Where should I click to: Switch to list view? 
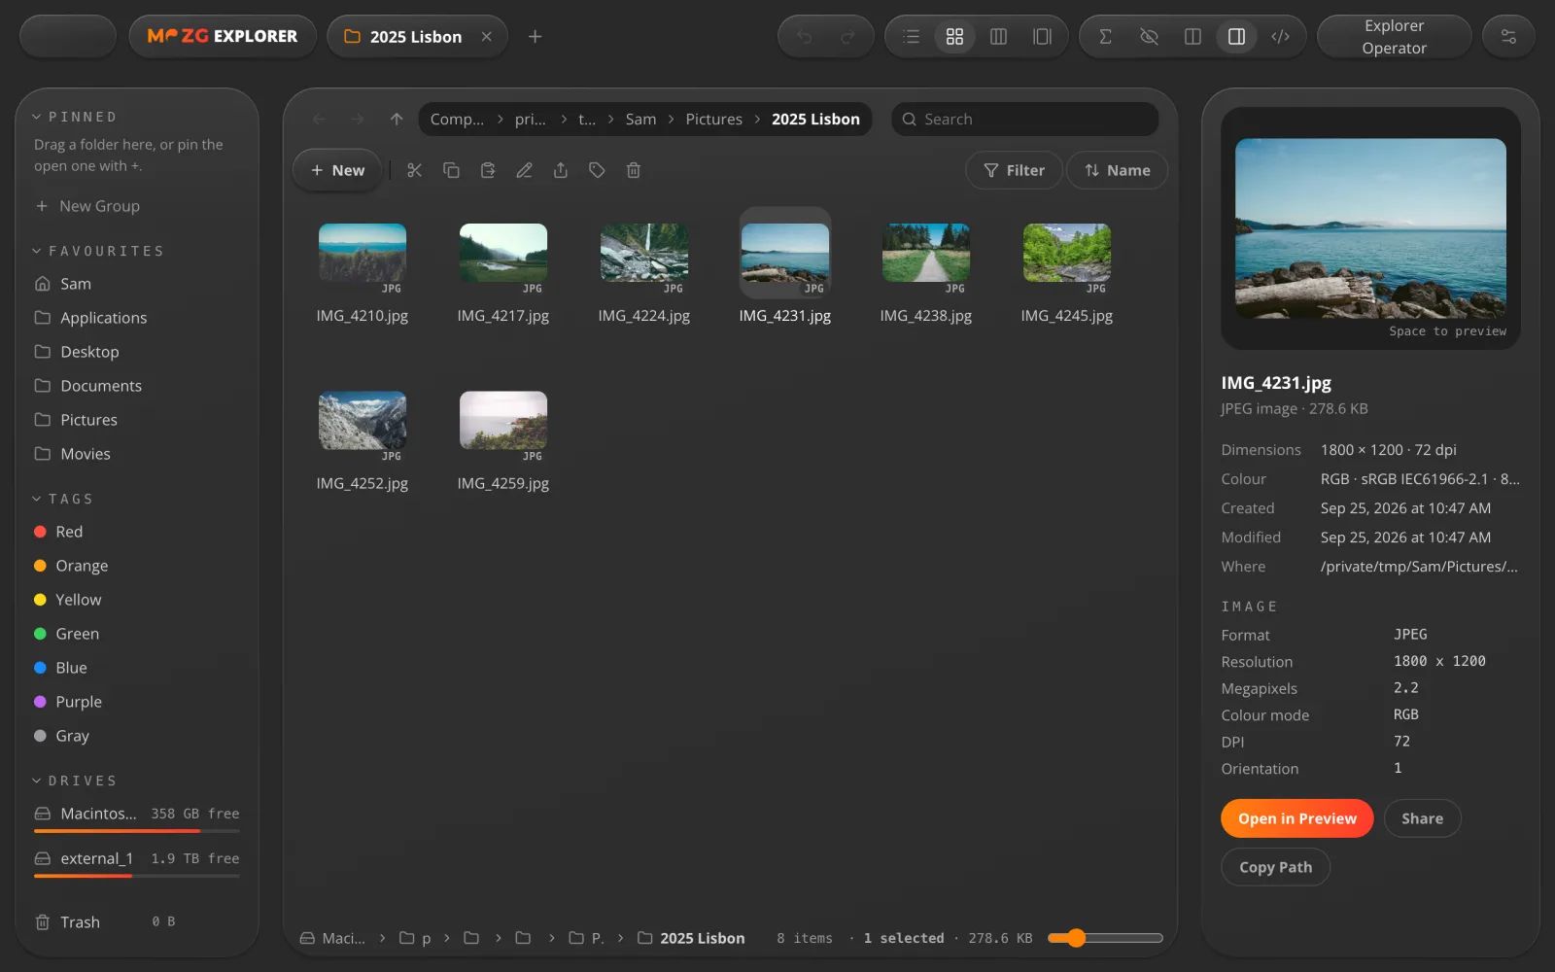pos(911,37)
